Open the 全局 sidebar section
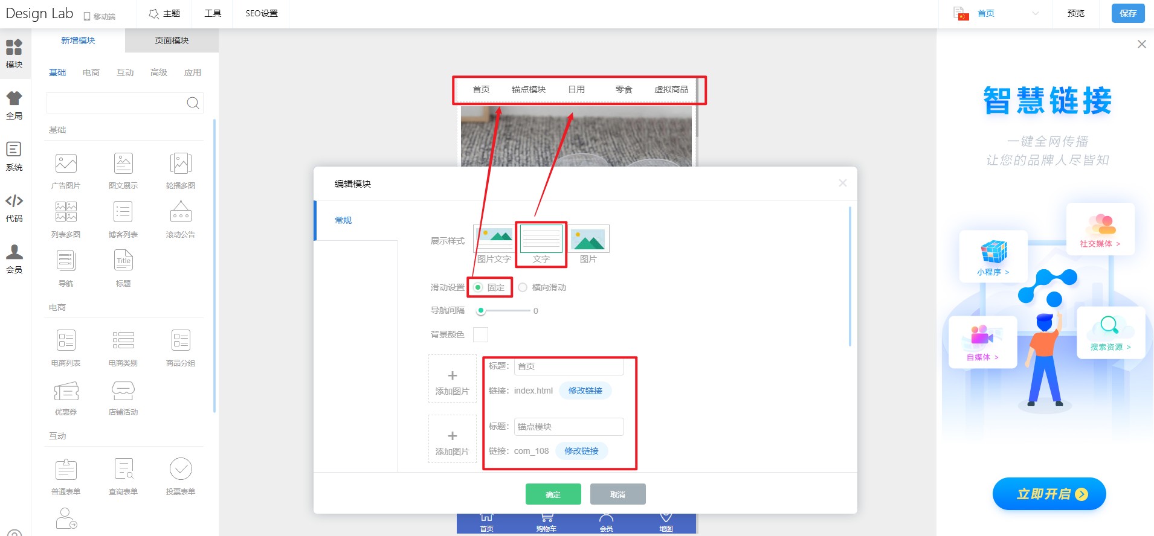Screen dimensions: 1154x536 15,105
